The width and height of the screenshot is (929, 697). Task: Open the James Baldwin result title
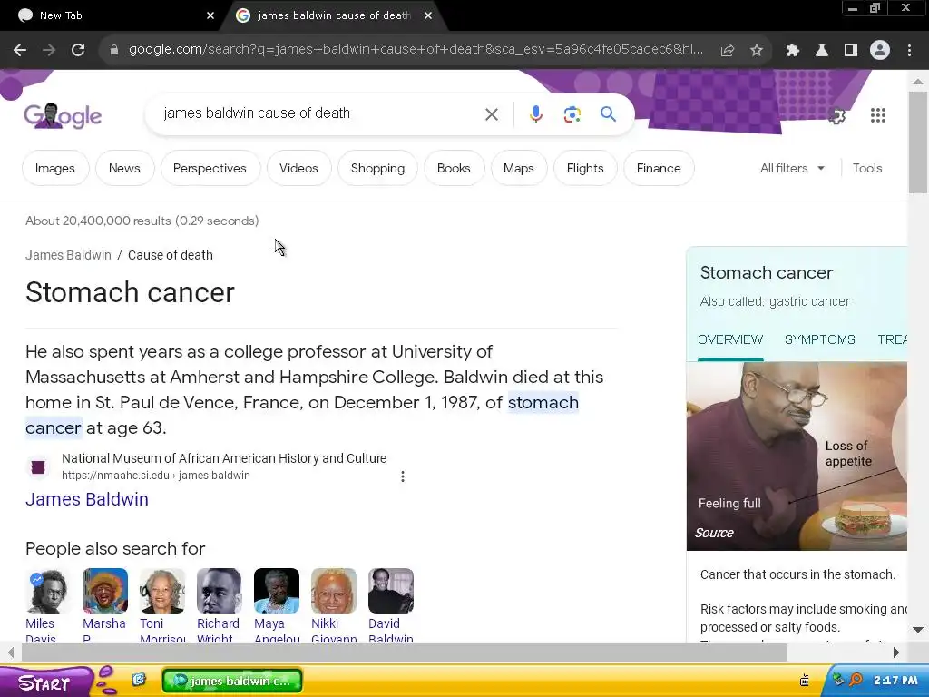click(87, 499)
